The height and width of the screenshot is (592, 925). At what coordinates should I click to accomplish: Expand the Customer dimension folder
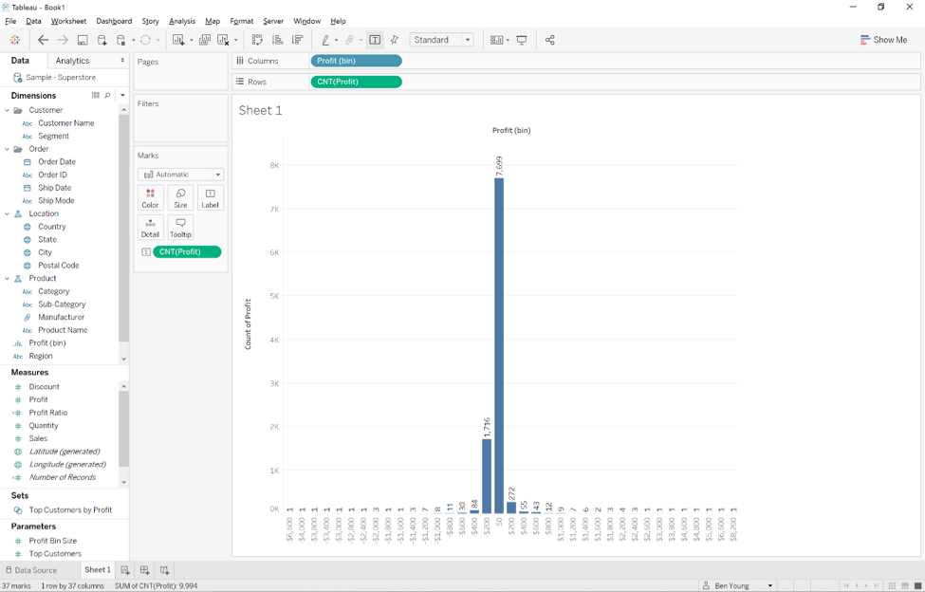point(8,109)
